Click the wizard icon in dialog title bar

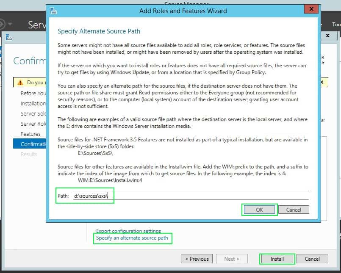coord(52,11)
